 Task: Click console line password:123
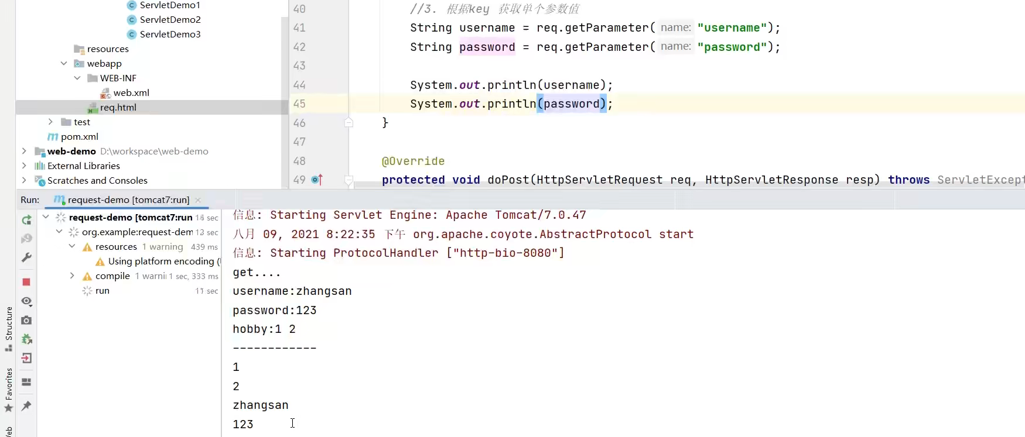[274, 310]
